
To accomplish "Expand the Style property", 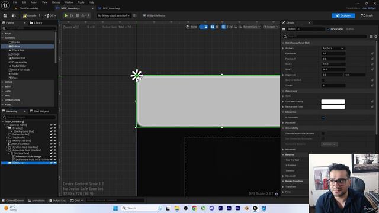I will [x=283, y=96].
